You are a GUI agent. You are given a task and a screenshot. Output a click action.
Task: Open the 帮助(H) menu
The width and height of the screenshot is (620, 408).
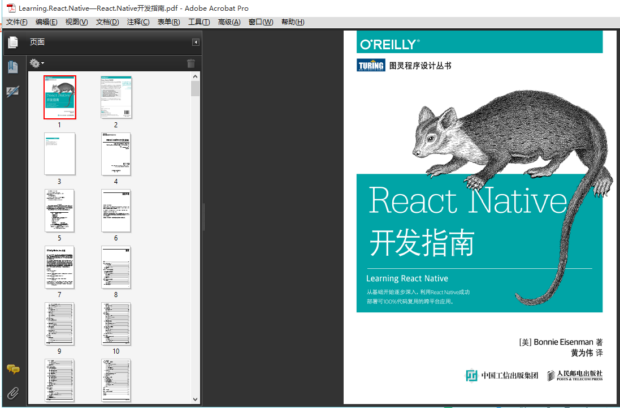click(x=293, y=22)
